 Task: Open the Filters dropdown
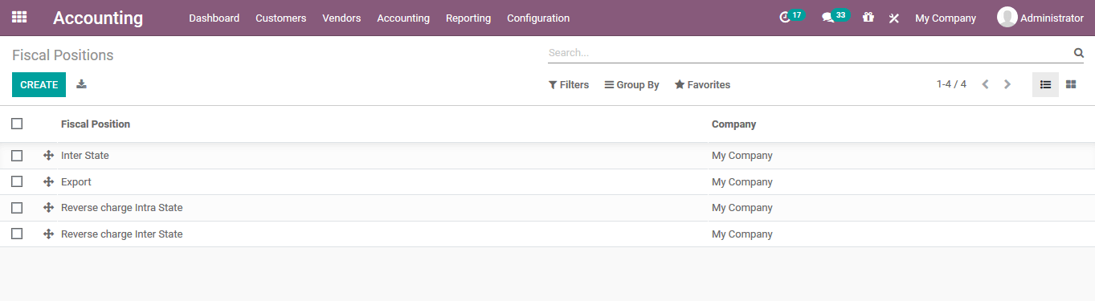pos(569,85)
